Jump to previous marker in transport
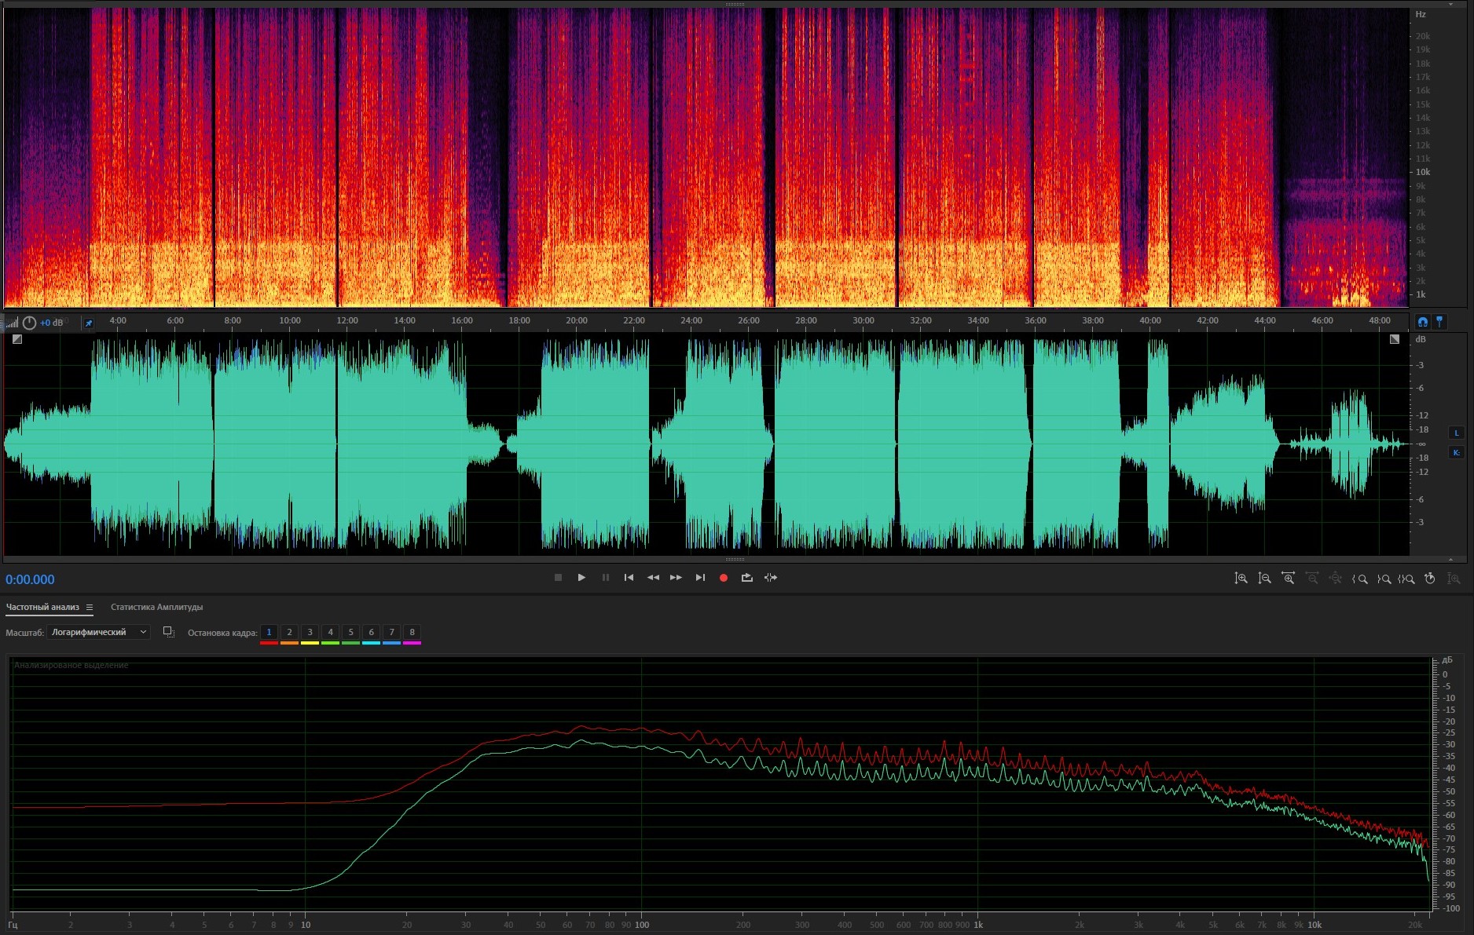Image resolution: width=1474 pixels, height=935 pixels. point(629,578)
